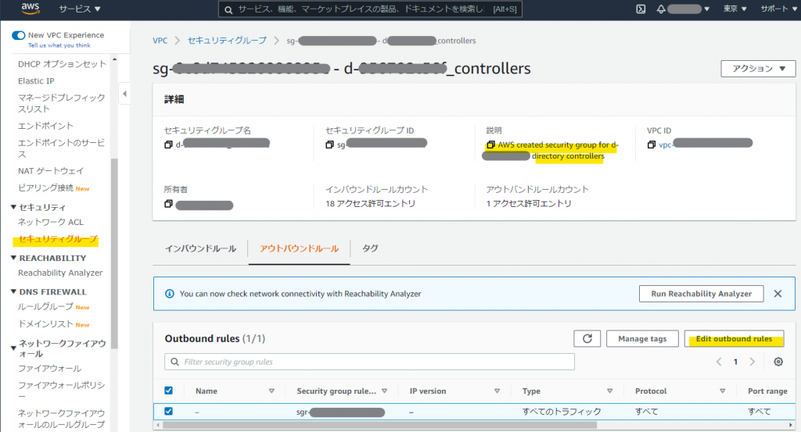
Task: Click the refresh outbound rules button
Action: tap(587, 339)
